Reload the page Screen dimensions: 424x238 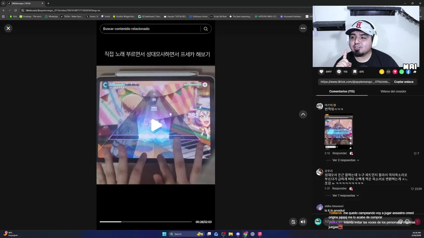15,10
